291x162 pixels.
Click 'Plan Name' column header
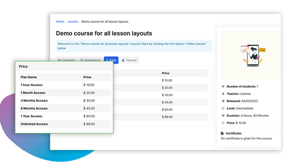tap(28, 77)
